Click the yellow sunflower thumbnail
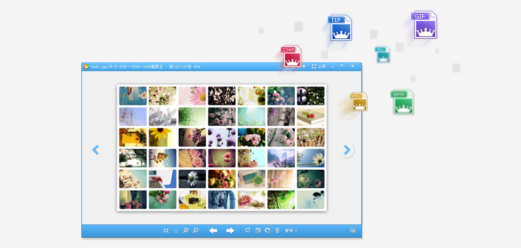 pyautogui.click(x=163, y=137)
